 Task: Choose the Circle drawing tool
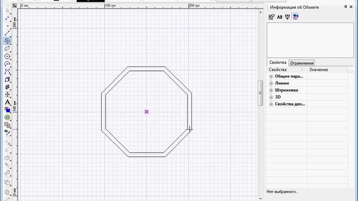(x=7, y=56)
